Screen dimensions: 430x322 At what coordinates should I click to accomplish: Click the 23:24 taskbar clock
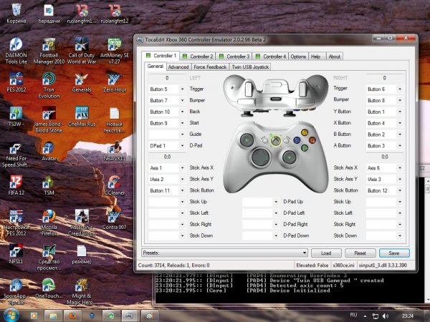coord(408,316)
